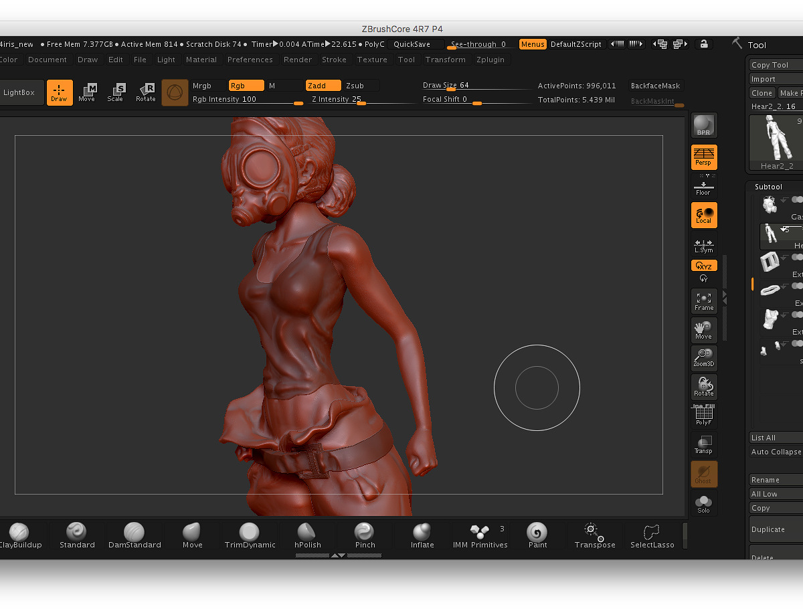Open the Transform menu
Image resolution: width=803 pixels, height=613 pixels.
click(x=446, y=60)
